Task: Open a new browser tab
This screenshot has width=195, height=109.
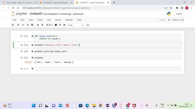Action: point(114,2)
